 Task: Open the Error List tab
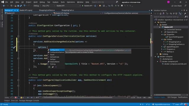coord(14,100)
